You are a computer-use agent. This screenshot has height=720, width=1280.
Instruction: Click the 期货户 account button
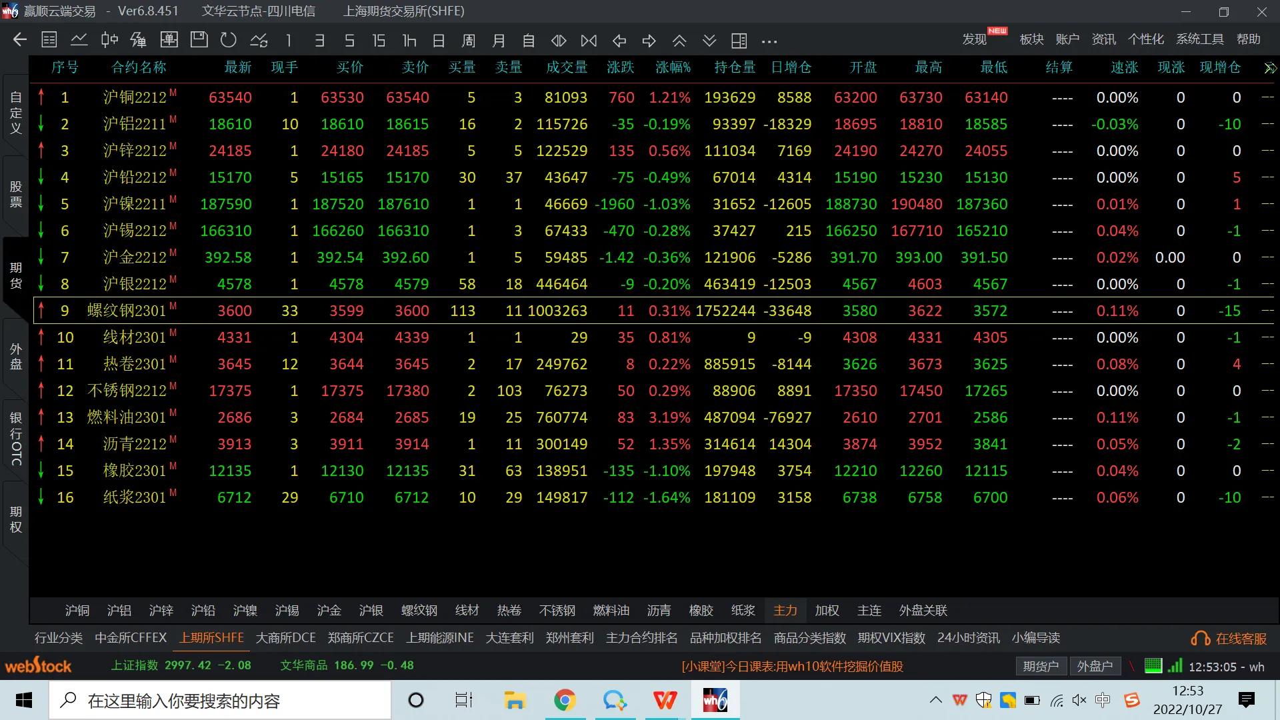1040,666
